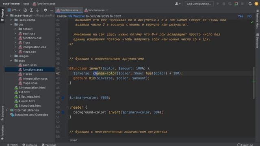Expand the default folder

[15, 29]
